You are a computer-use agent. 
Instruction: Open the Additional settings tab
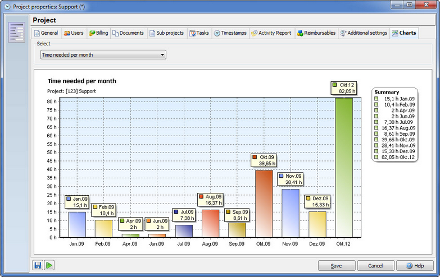(364, 33)
